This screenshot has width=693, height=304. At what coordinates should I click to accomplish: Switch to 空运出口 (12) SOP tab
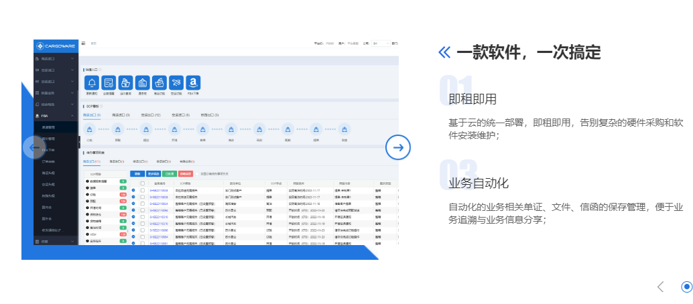[x=150, y=115]
